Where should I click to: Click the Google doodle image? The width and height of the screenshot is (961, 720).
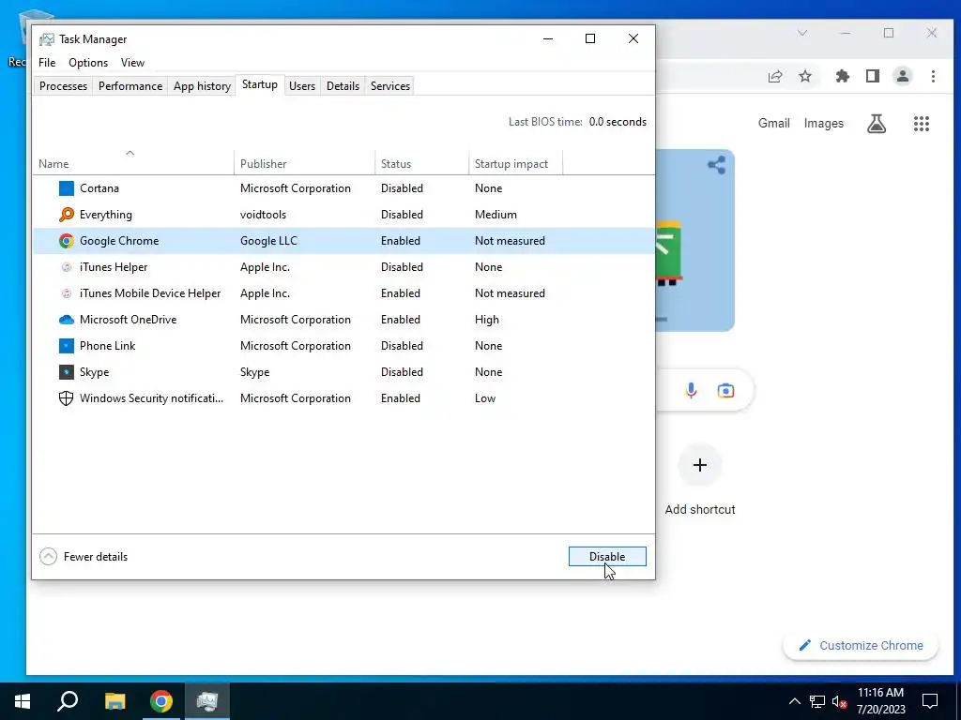point(695,240)
